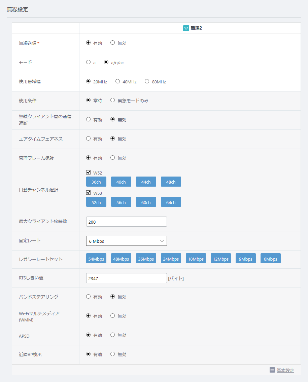308x382 pixels.
Task: Disable バンドステアリング
Action: (x=112, y=297)
